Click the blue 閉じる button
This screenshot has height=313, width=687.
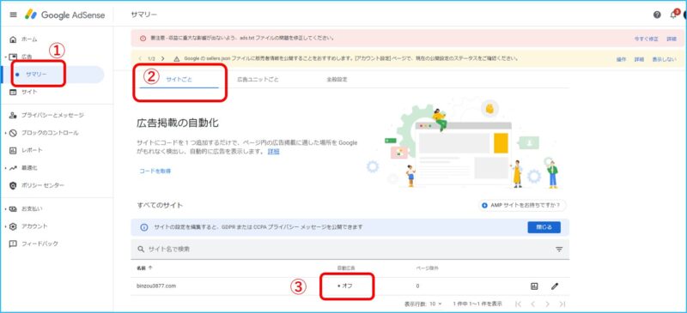(x=544, y=227)
